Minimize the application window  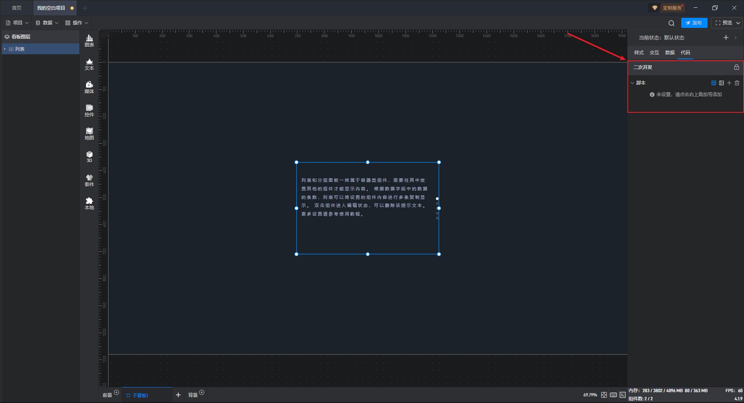tap(696, 8)
